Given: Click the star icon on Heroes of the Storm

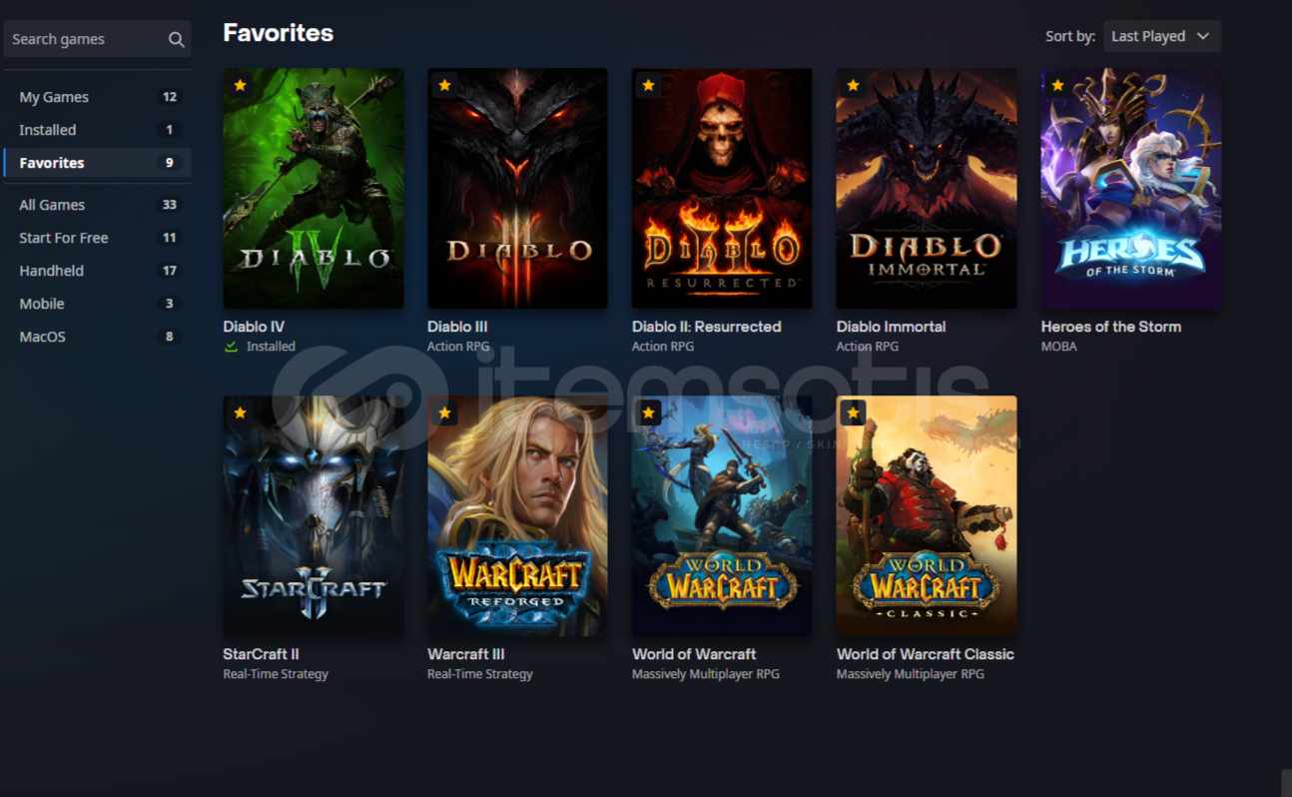Looking at the screenshot, I should click(1057, 85).
